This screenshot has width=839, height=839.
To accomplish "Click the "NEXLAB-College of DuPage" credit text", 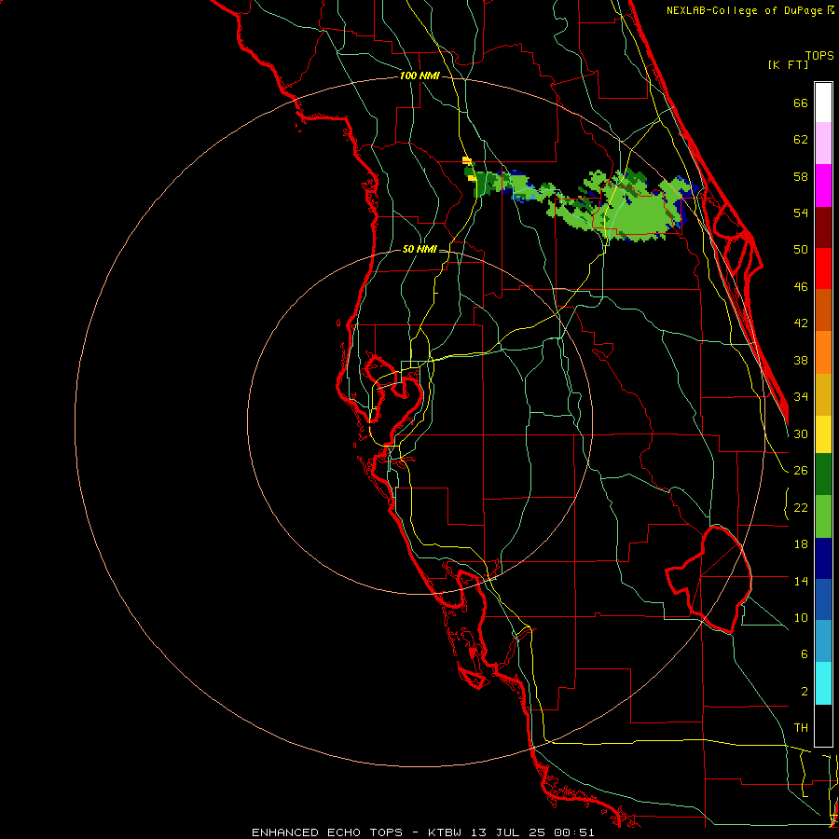I will 744,10.
